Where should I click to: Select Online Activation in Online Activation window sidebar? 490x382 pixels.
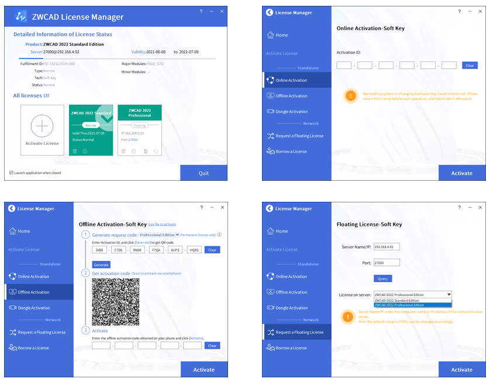point(297,80)
